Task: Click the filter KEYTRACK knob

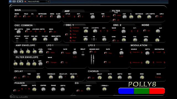Action: point(139,17)
